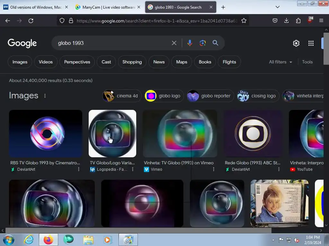Select the Shopping filter chip
The height and width of the screenshot is (246, 329).
[132, 62]
